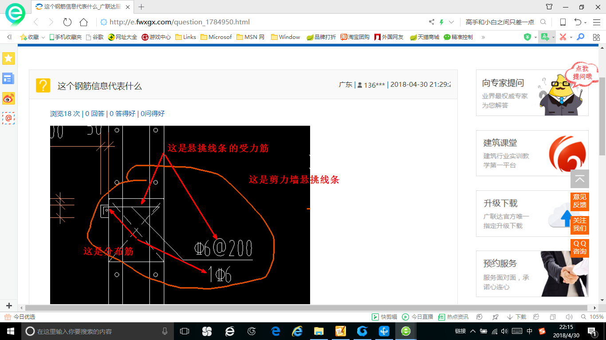Open the 收藏 favorites menu
The height and width of the screenshot is (340, 606).
(x=32, y=37)
